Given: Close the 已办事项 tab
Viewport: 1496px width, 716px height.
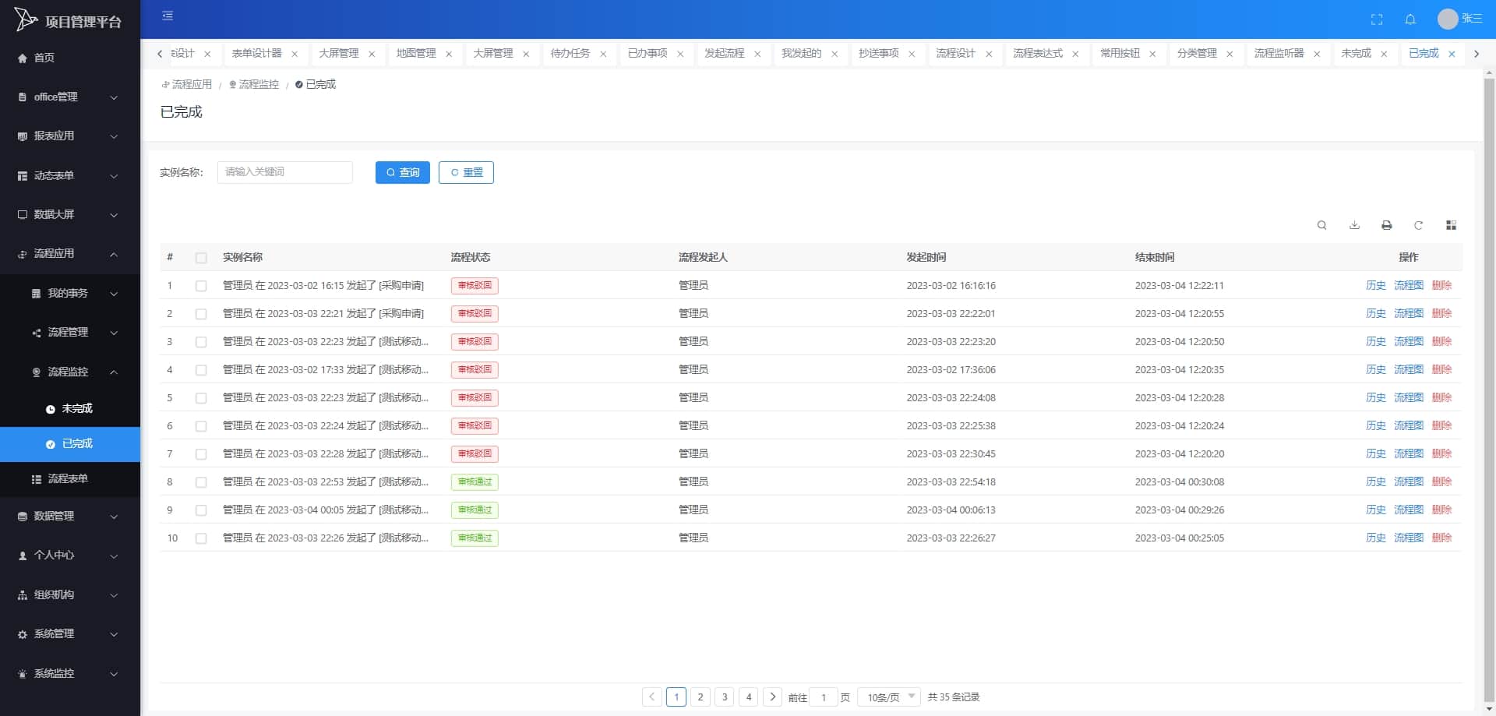Looking at the screenshot, I should [680, 54].
